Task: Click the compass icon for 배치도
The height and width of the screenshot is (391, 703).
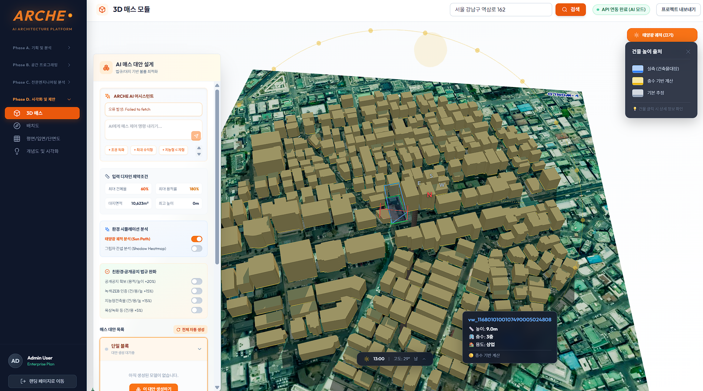Action: (17, 126)
